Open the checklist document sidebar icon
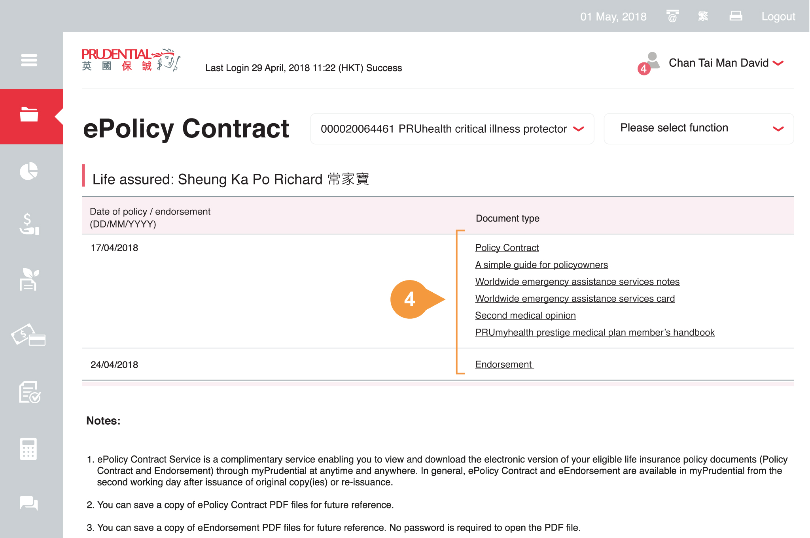 coord(30,392)
